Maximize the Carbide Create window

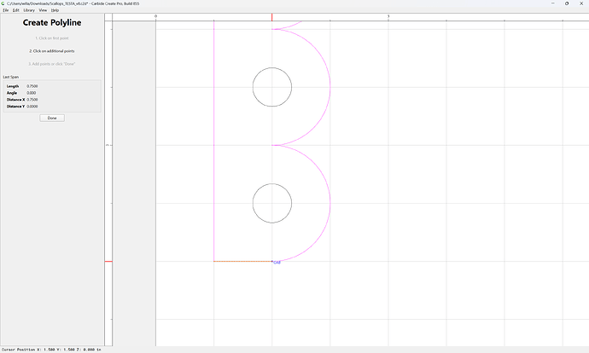point(567,3)
